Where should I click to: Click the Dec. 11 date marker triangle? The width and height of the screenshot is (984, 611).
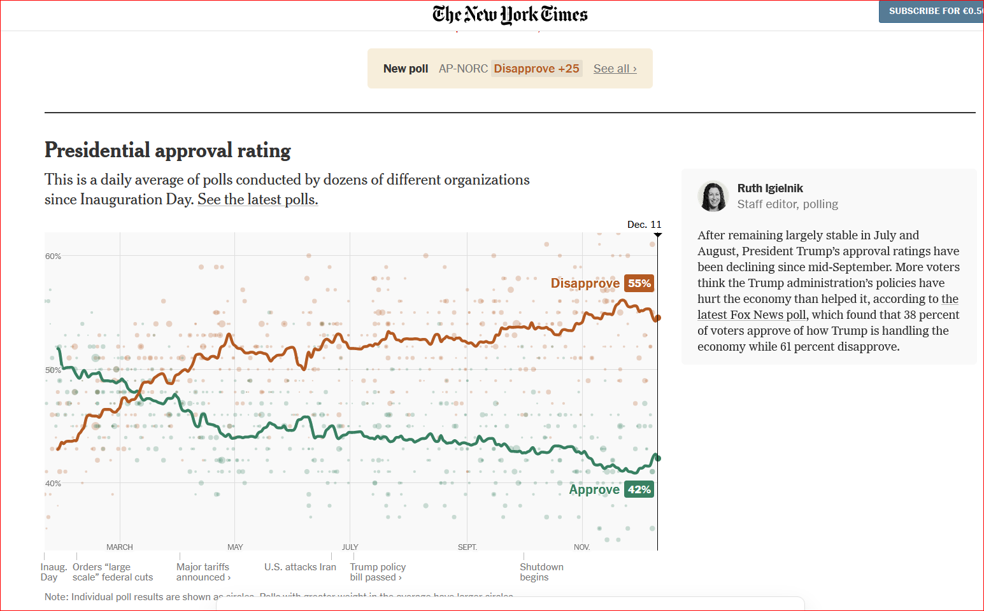click(x=658, y=235)
